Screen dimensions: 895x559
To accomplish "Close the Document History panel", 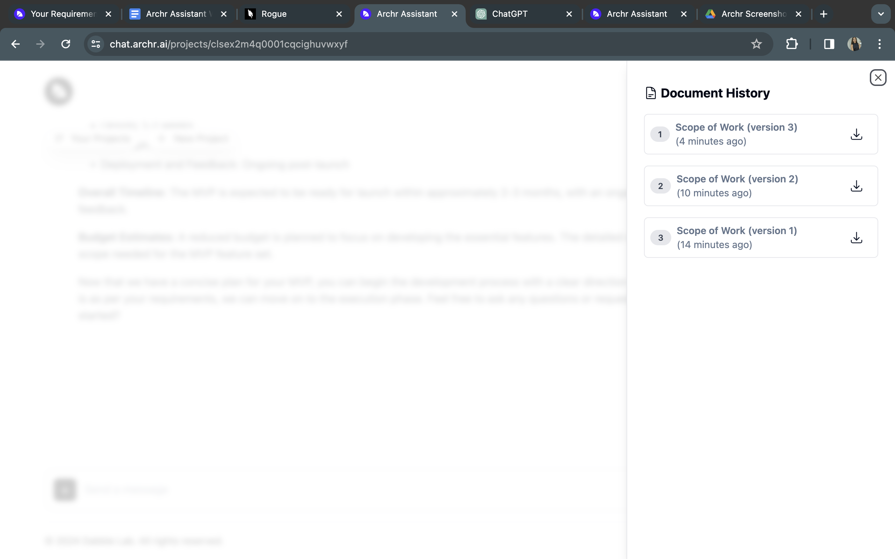I will pos(878,78).
